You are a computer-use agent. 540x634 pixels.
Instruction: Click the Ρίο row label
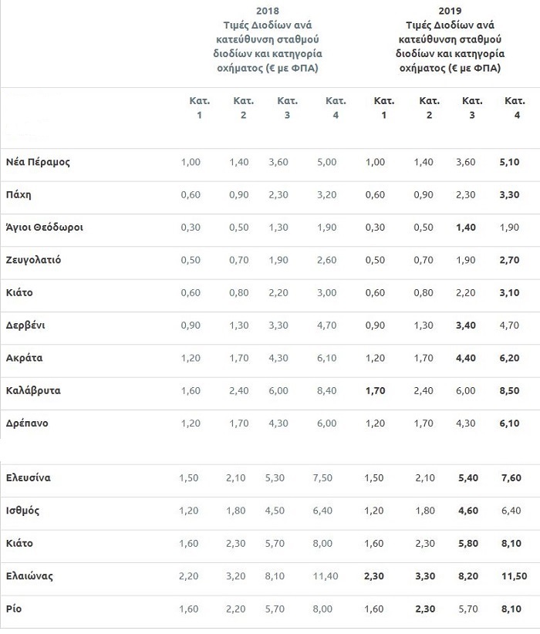(x=14, y=608)
